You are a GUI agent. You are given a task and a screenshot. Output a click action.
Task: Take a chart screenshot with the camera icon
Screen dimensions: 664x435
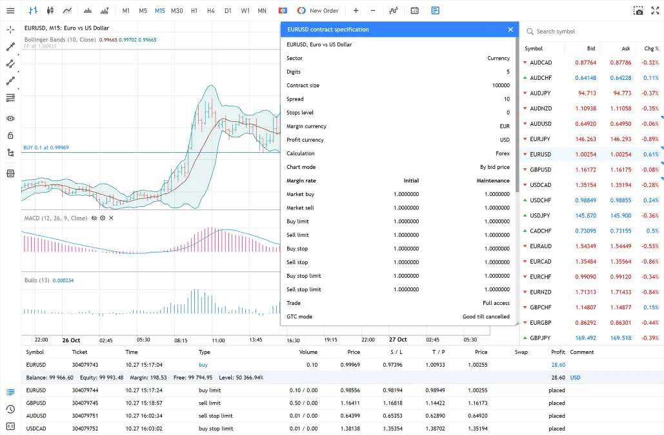pyautogui.click(x=638, y=10)
